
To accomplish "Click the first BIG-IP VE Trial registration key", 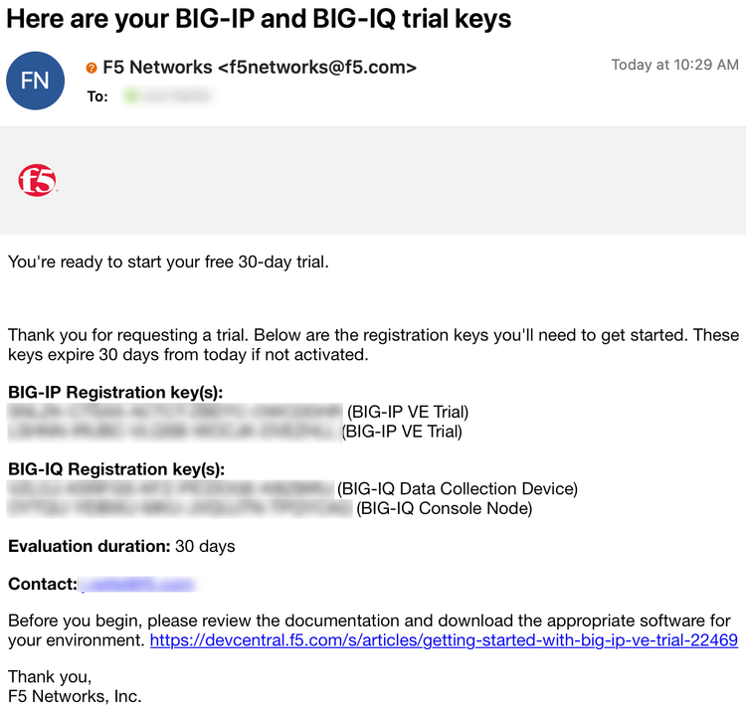I will point(175,412).
